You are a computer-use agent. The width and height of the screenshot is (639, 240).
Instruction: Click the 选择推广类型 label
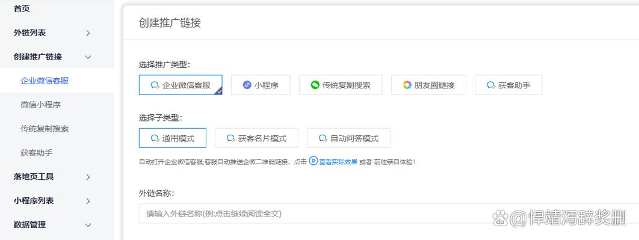pos(165,64)
